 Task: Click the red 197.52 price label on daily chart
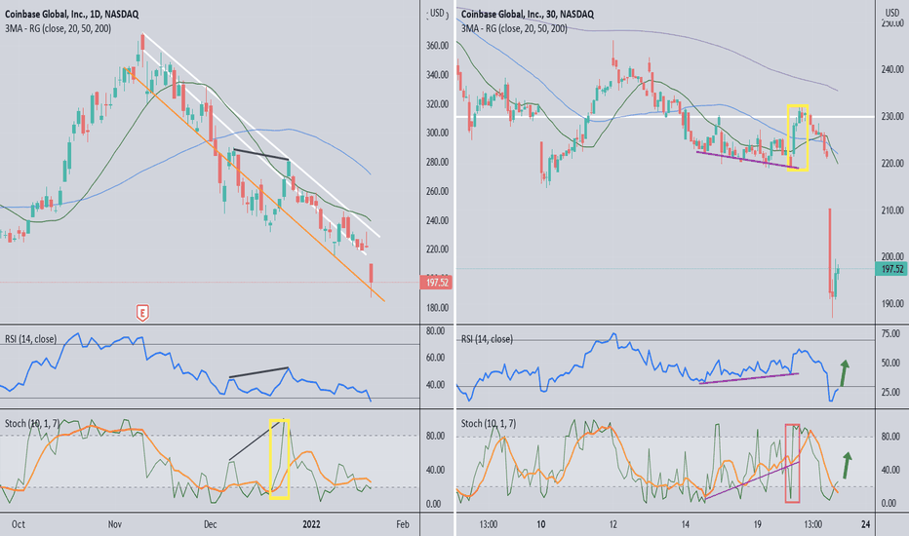pyautogui.click(x=437, y=283)
